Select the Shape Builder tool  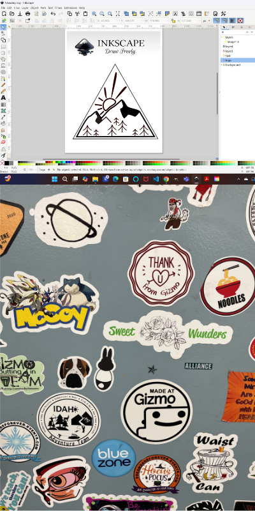(x=3, y=40)
